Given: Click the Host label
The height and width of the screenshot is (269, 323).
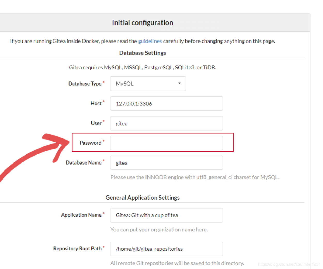Looking at the screenshot, I should point(96,103).
